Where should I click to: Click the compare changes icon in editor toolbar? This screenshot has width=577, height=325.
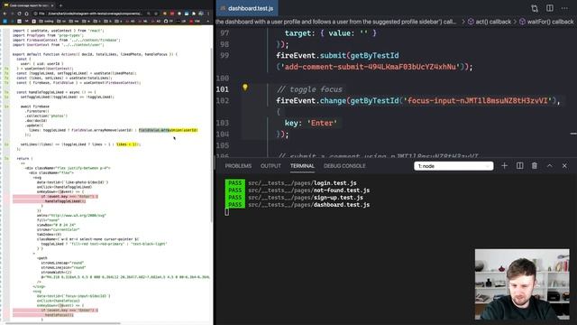coord(535,8)
